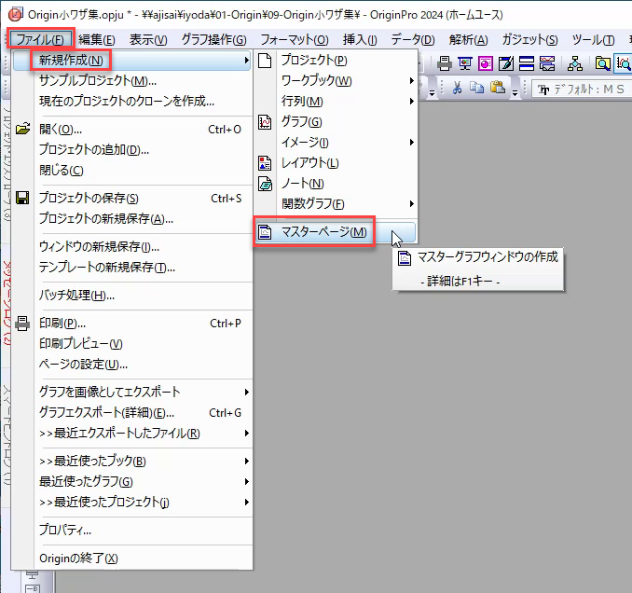Expand the 新規作成(N) submenu
The image size is (632, 593).
131,61
